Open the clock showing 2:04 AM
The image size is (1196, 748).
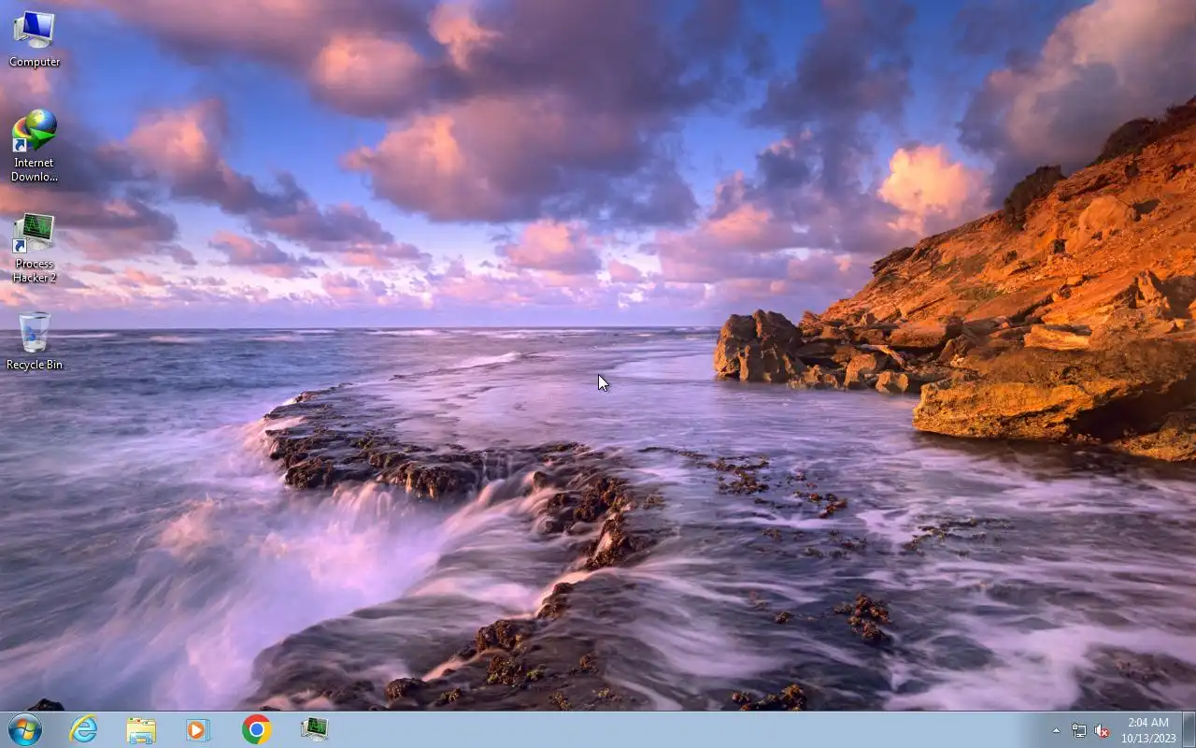coord(1148,730)
